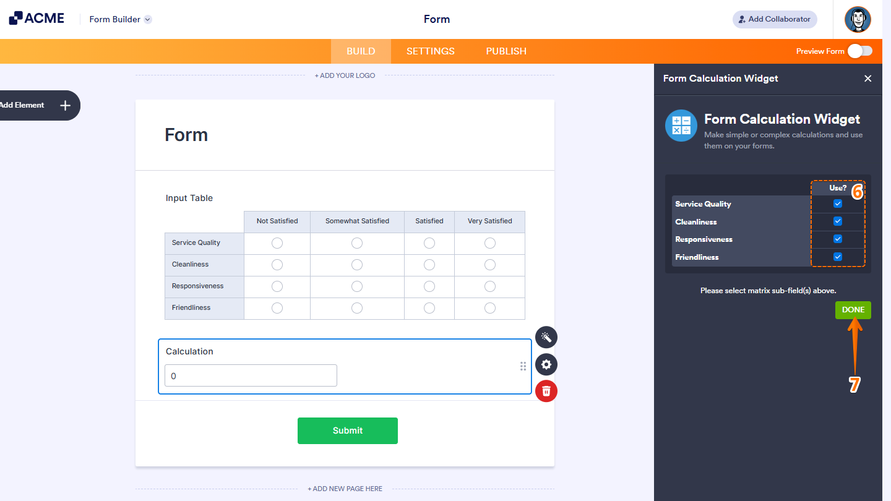Open the field wizard icon beside Calculation
891x501 pixels.
click(x=546, y=337)
